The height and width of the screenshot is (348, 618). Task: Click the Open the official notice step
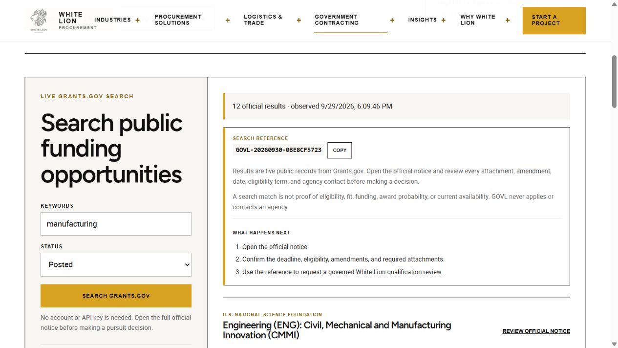click(x=276, y=247)
